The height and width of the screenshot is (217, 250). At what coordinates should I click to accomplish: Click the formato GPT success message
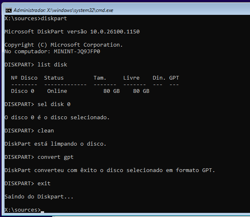coord(110,170)
